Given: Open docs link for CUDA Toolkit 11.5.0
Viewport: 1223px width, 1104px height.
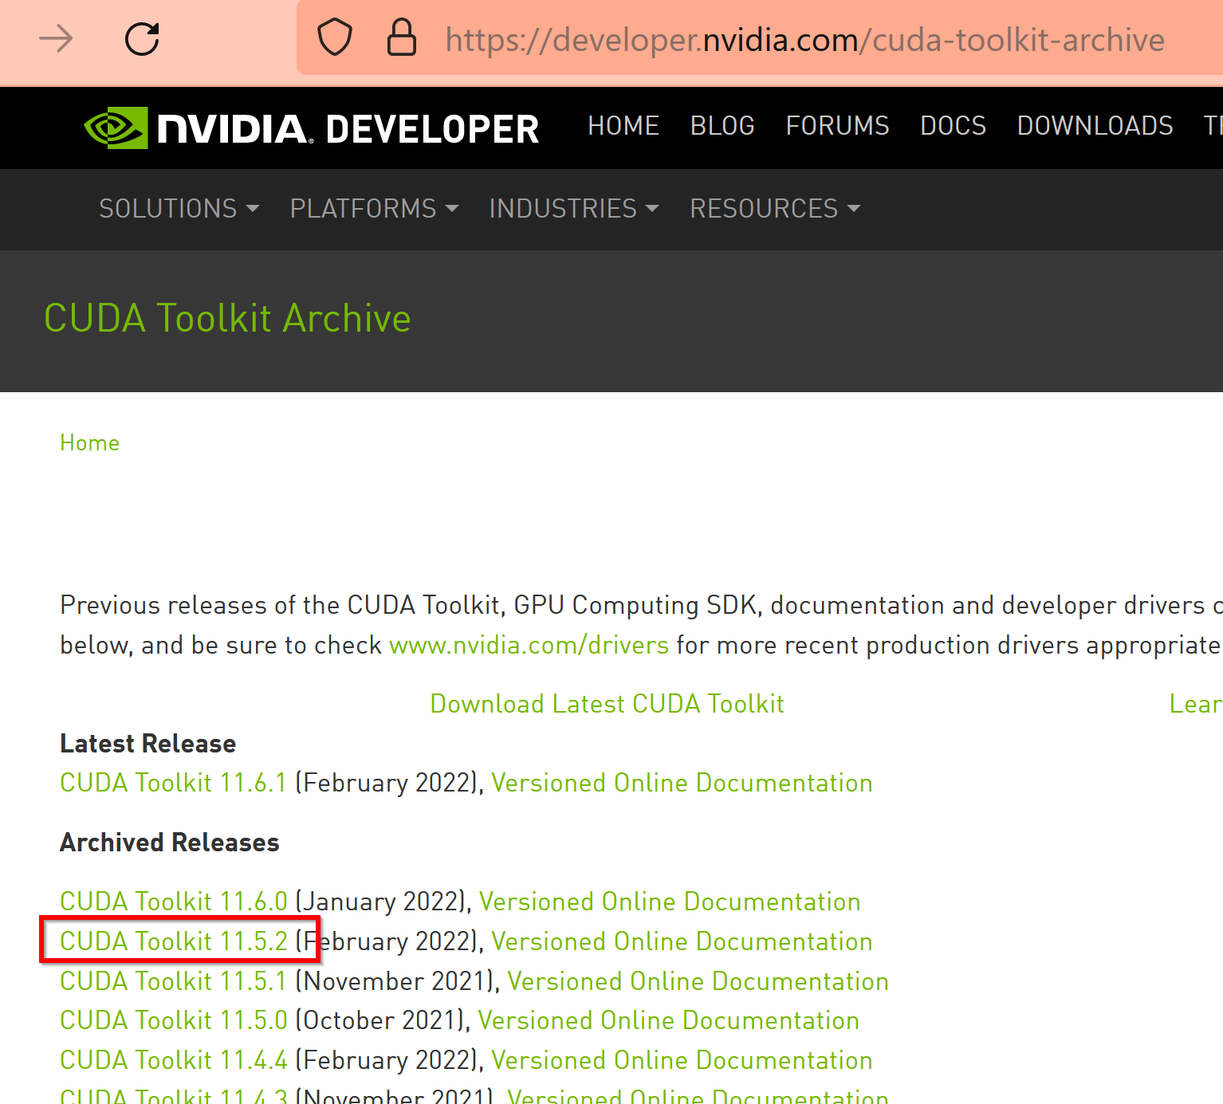Looking at the screenshot, I should [668, 1020].
